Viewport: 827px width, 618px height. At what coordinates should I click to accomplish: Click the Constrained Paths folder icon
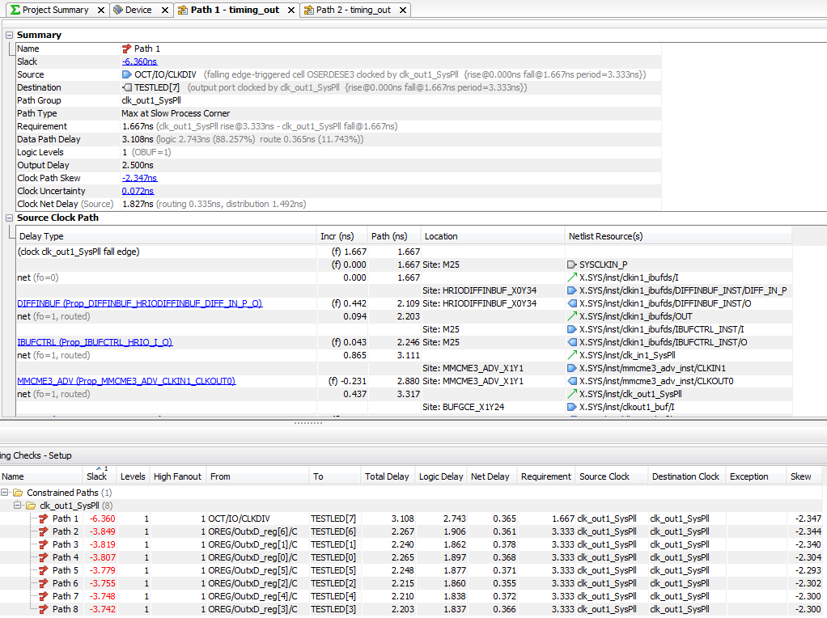coord(18,493)
